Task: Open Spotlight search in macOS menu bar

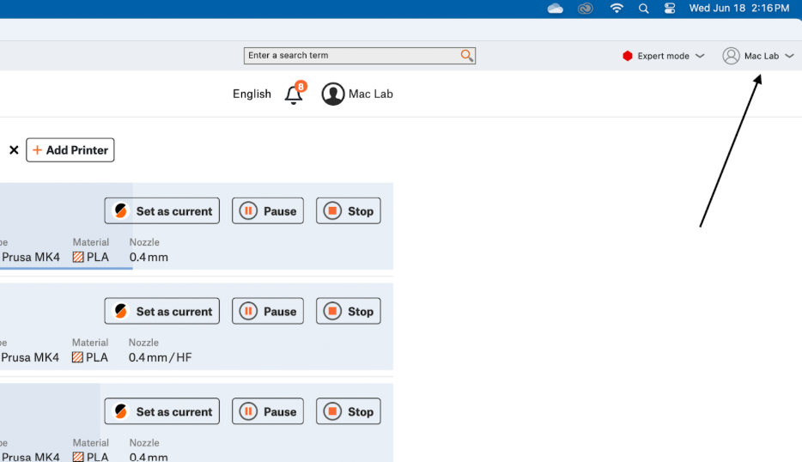Action: 643,9
